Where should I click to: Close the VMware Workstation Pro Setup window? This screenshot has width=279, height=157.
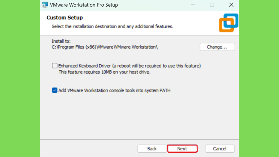coord(231,5)
